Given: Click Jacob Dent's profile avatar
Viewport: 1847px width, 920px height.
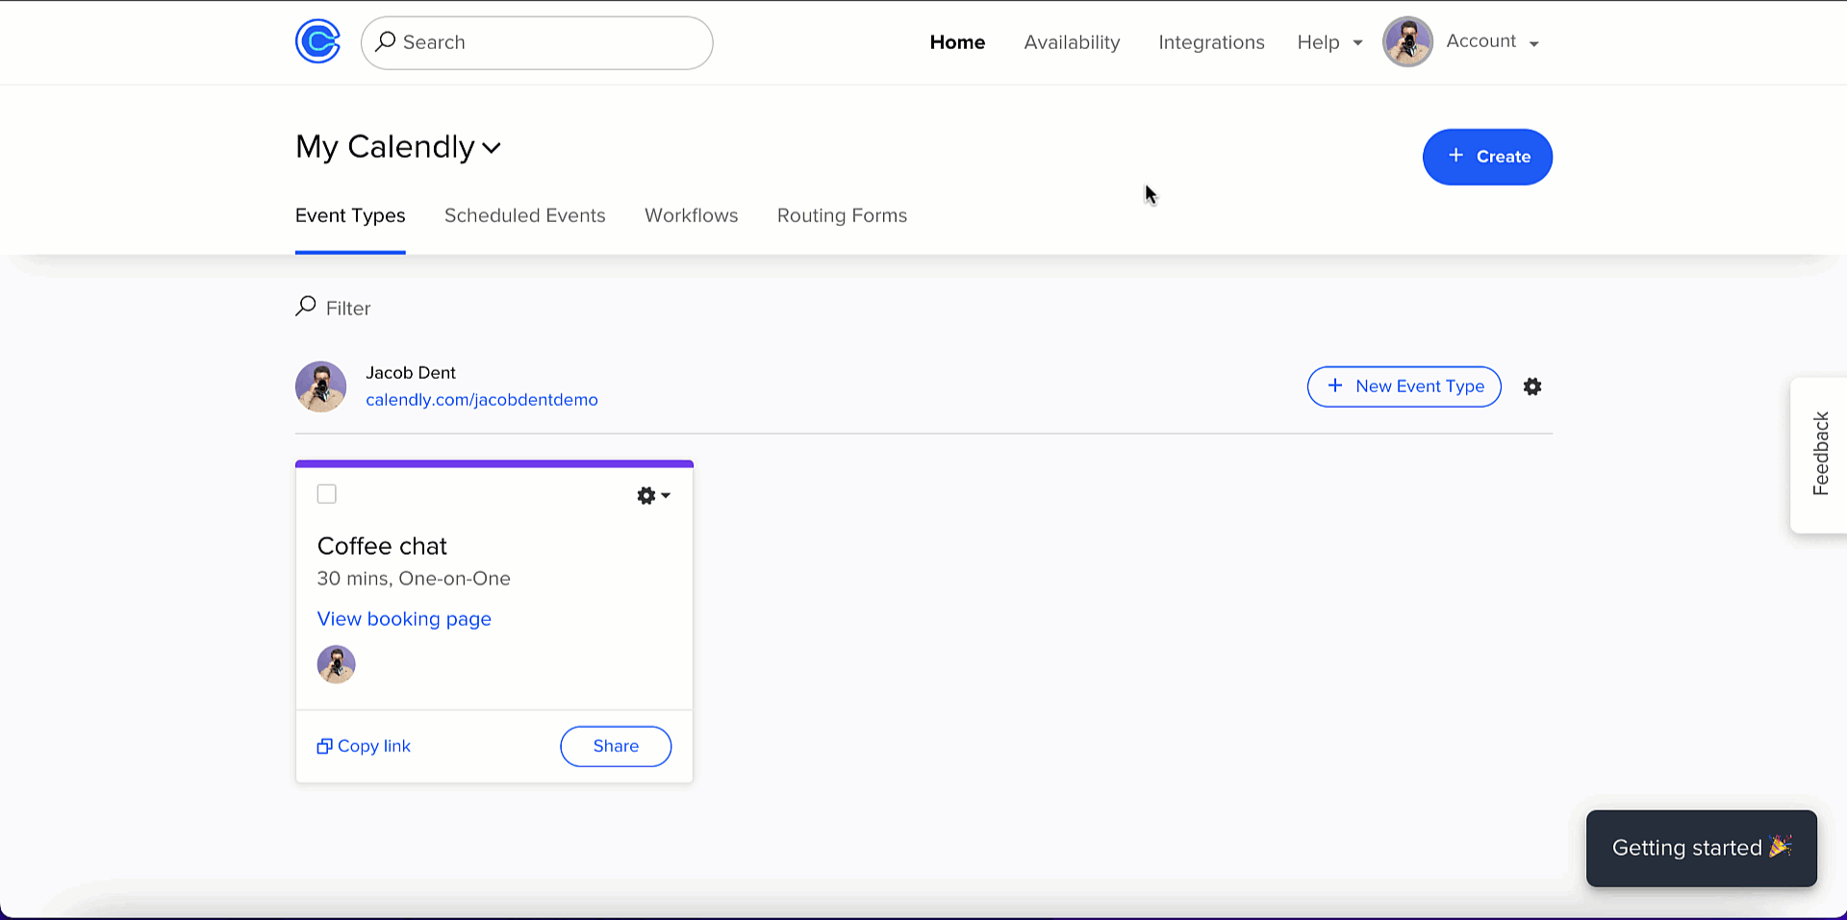Looking at the screenshot, I should coord(320,386).
